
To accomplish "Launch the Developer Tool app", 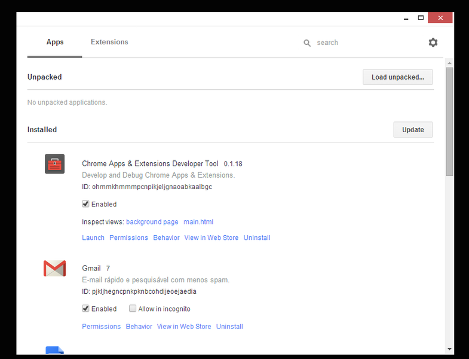I will [x=93, y=238].
